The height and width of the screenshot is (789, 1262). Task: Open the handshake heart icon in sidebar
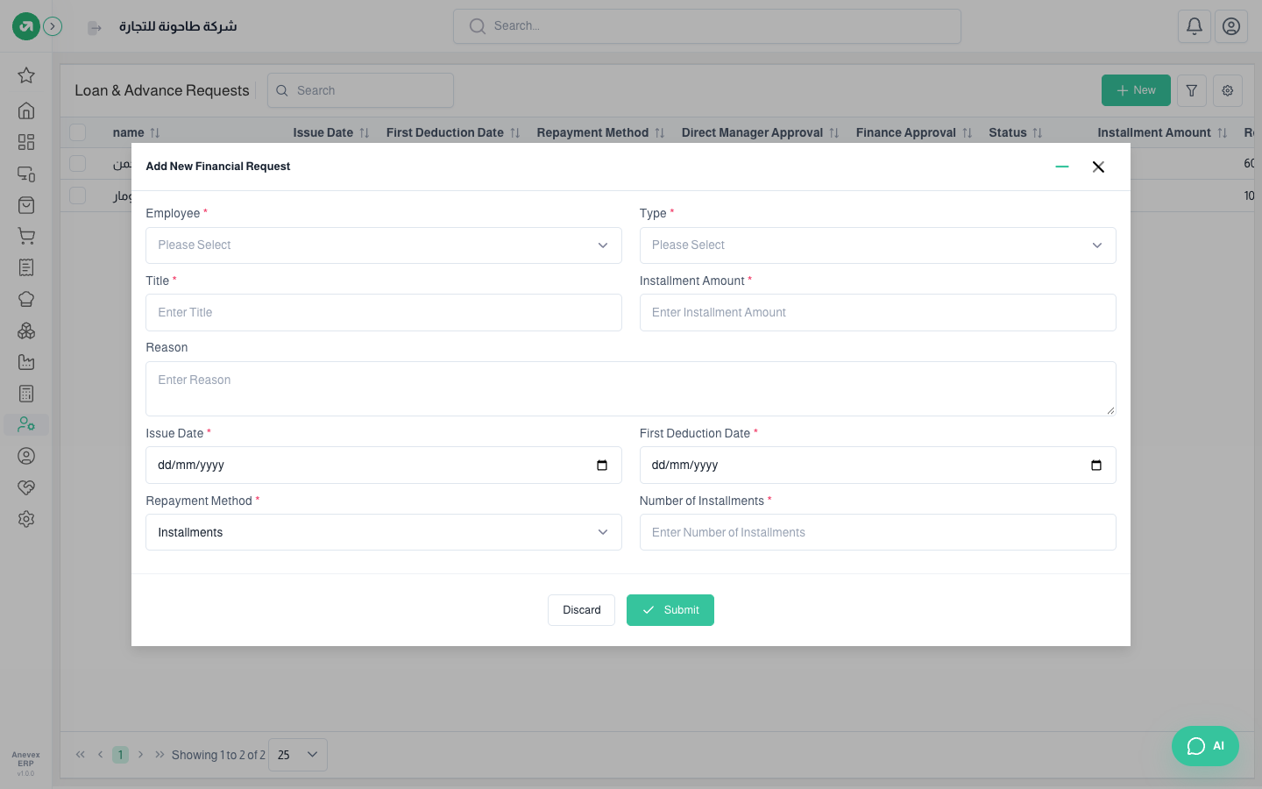coord(26,487)
